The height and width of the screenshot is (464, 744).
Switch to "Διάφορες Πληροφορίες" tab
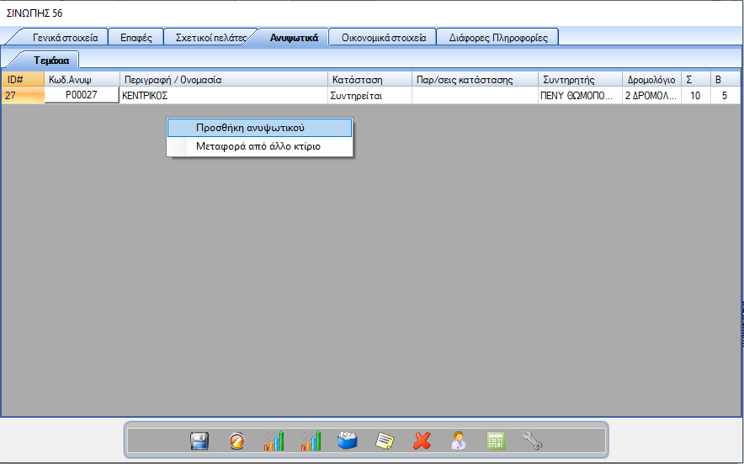pos(498,38)
